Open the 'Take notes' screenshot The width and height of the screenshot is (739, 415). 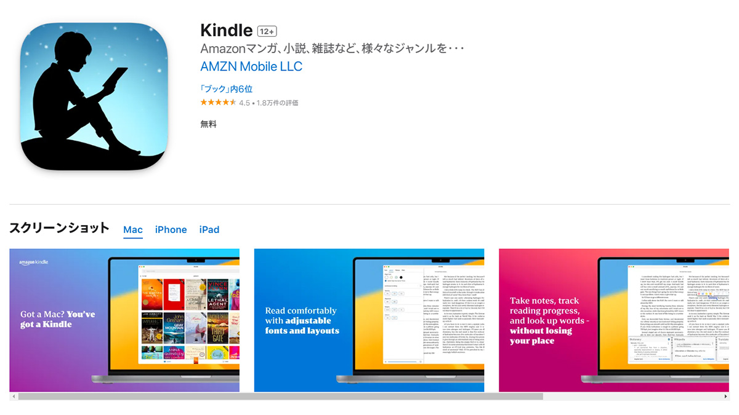pyautogui.click(x=614, y=320)
